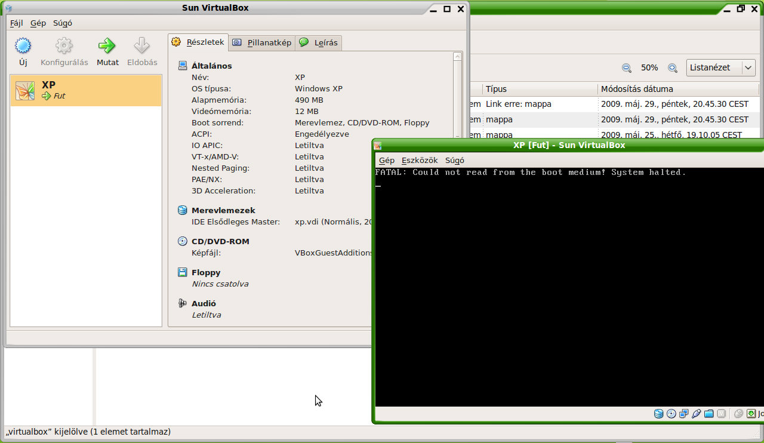Switch to the Pillanatkép tab
The image size is (764, 443).
261,42
